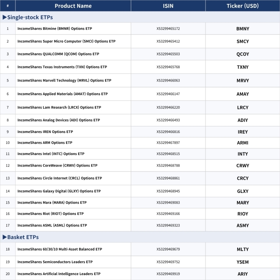Viewport: 280px width, 280px height.
Task: Select IncomeShares Marvell Technology (MRVL) Options ETP
Action: (64, 80)
